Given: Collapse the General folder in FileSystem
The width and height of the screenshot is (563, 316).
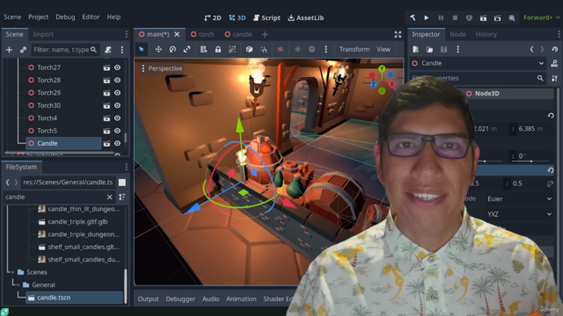Looking at the screenshot, I should [x=18, y=284].
